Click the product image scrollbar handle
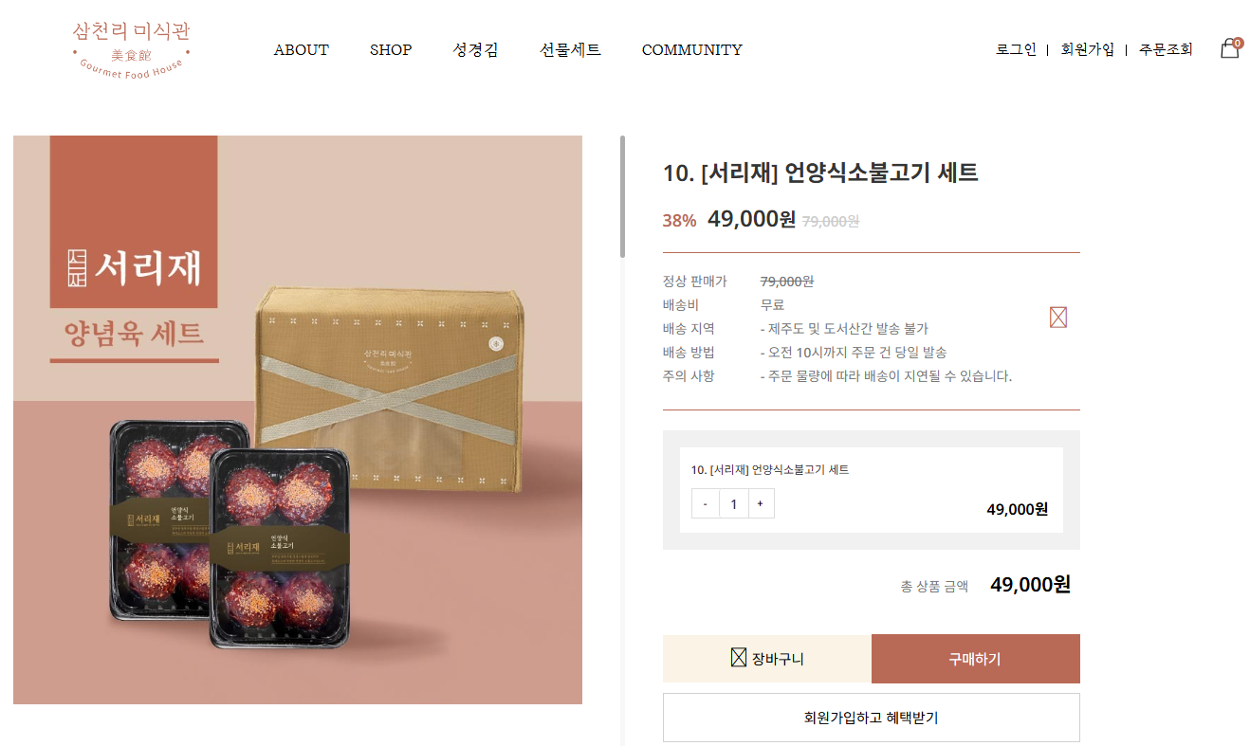The height and width of the screenshot is (746, 1250). pos(622,196)
